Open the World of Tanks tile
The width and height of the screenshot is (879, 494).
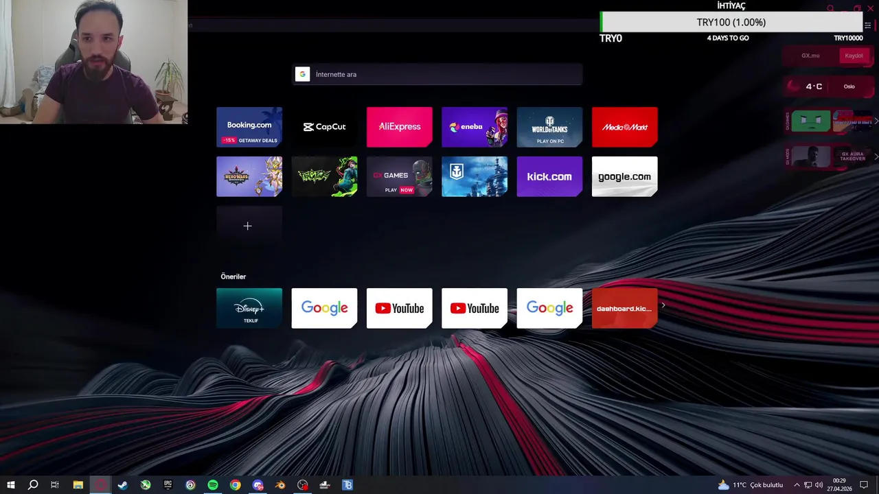coord(549,127)
